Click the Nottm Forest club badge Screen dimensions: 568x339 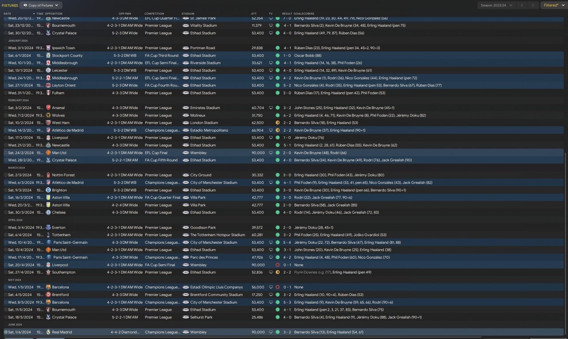click(48, 175)
